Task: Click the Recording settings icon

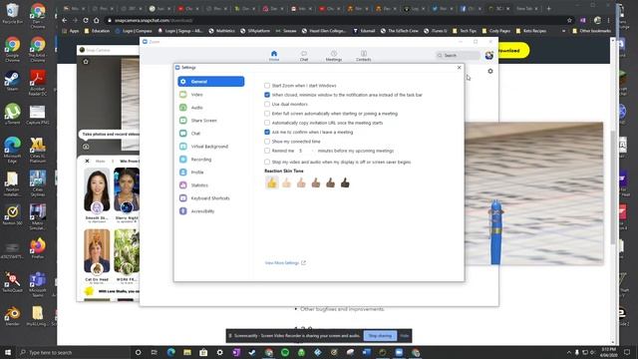Action: [183, 160]
